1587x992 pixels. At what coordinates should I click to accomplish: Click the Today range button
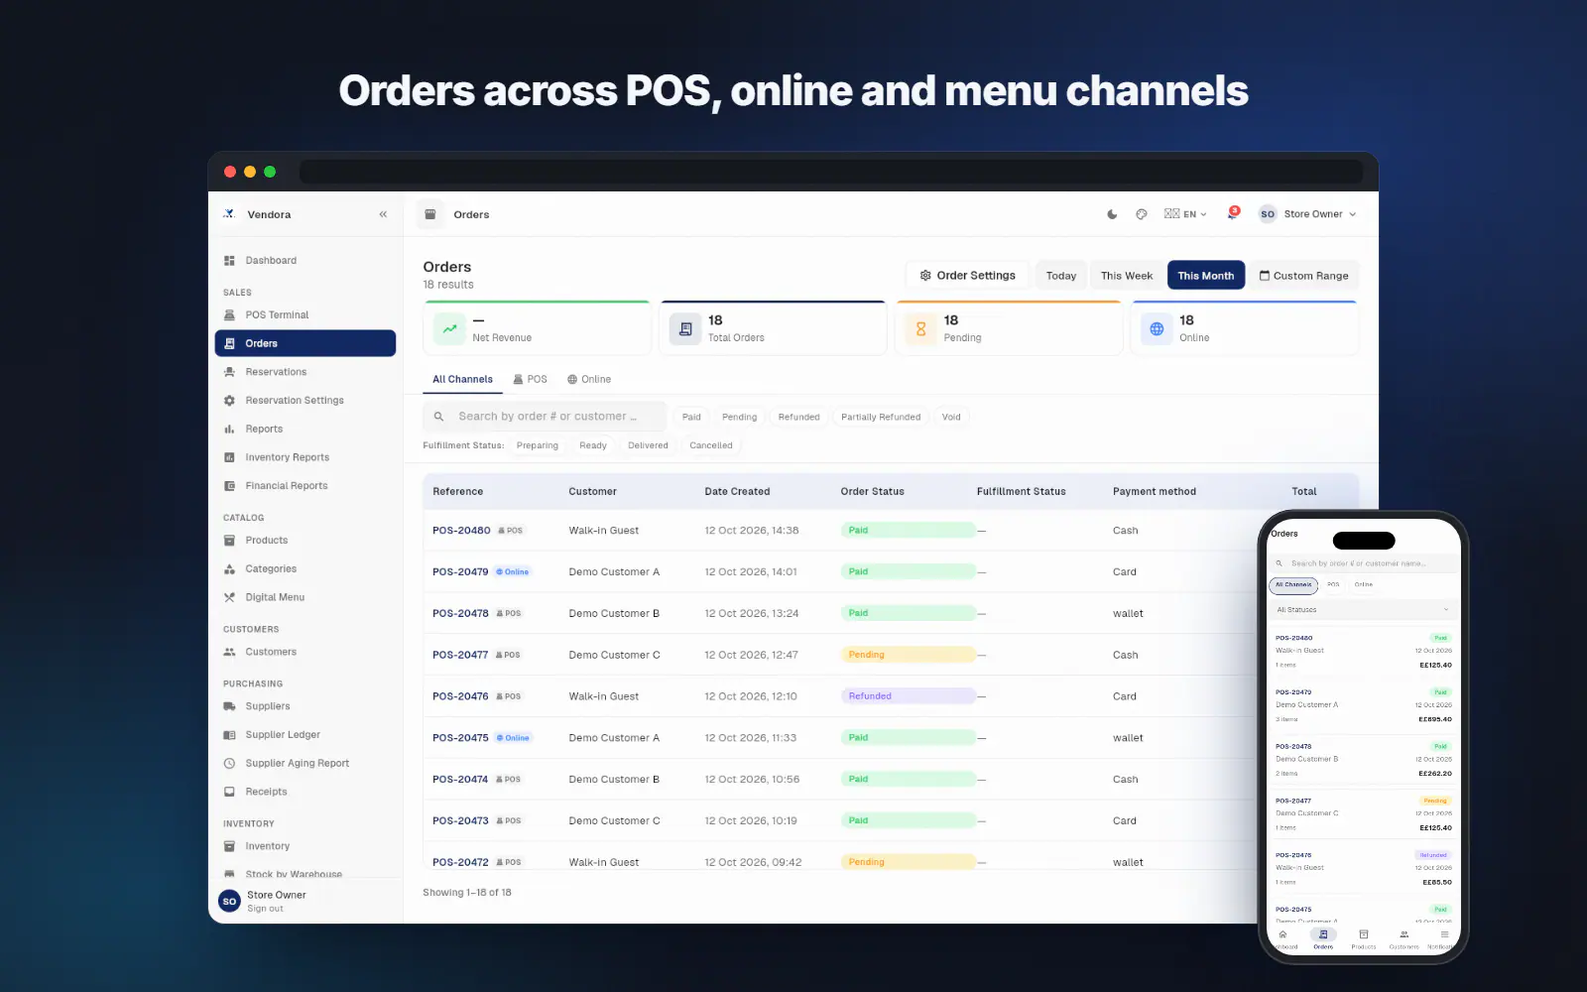click(x=1060, y=276)
